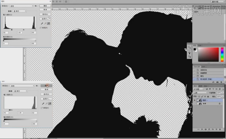The width and height of the screenshot is (226, 139).
Task: Open the blend mode dropdown in Layers panel
Action: [x=200, y=93]
